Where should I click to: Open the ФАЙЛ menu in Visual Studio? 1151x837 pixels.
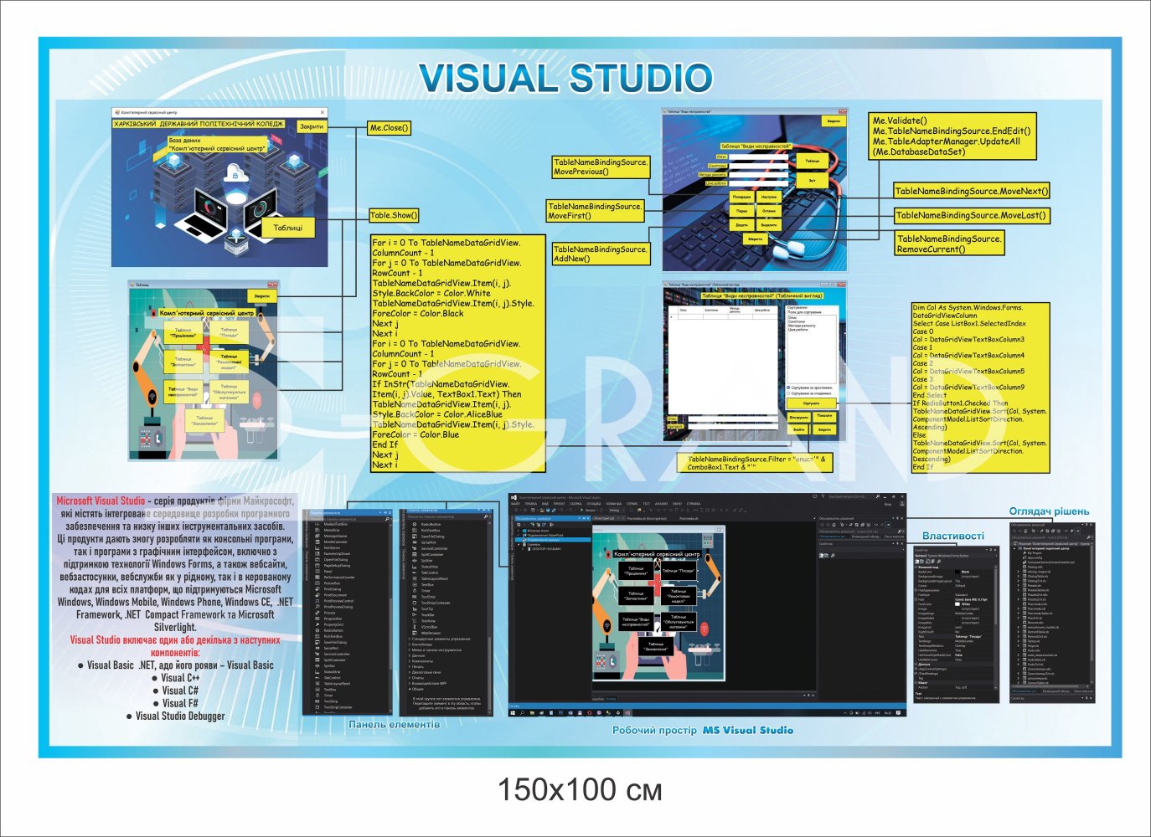pos(515,504)
